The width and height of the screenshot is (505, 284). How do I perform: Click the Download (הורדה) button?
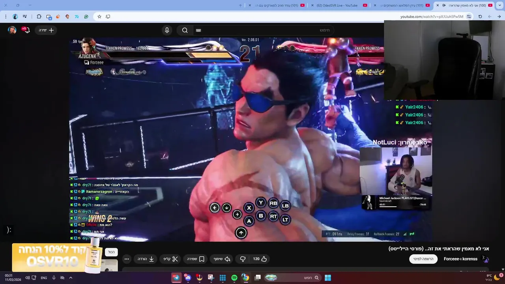tap(146, 259)
